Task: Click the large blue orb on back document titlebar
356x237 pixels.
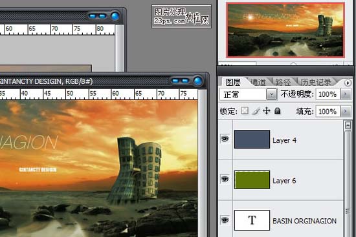Action: click(x=115, y=16)
